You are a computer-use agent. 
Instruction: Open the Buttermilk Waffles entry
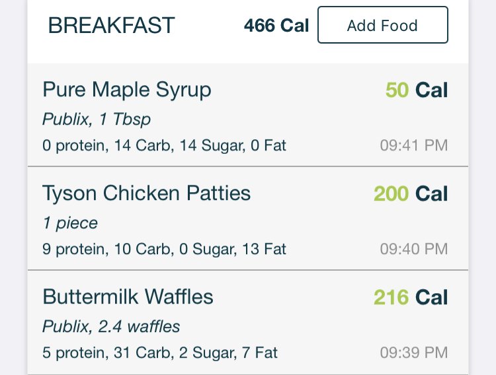[248, 322]
